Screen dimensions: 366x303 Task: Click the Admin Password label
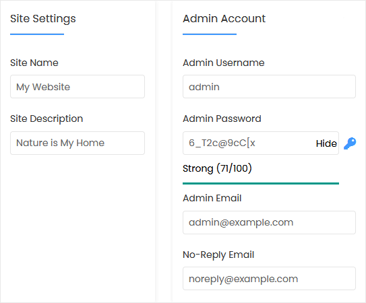[x=222, y=119]
